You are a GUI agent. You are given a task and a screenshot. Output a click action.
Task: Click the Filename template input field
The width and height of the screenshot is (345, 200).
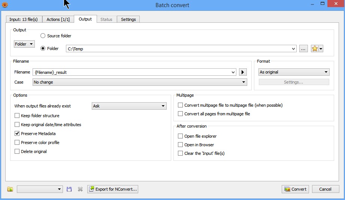click(x=134, y=72)
